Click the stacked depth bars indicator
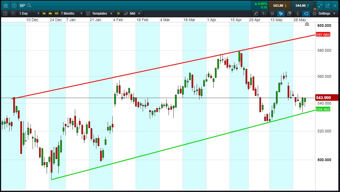Image resolution: width=340 pixels, height=192 pixels. pos(314,5)
